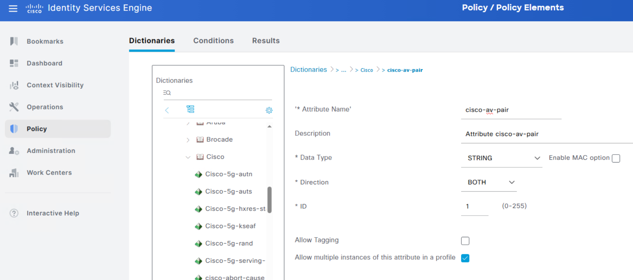Image resolution: width=633 pixels, height=280 pixels.
Task: Collapse the Cisco dictionary node
Action: 188,157
